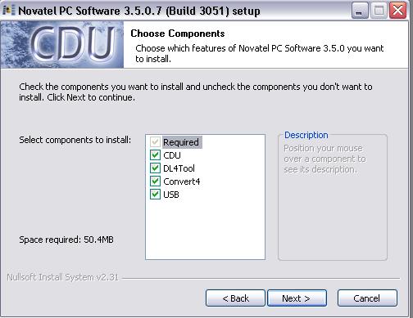Uncheck the CDU component checkbox
Viewport: 413px width, 318px height.
coord(155,155)
